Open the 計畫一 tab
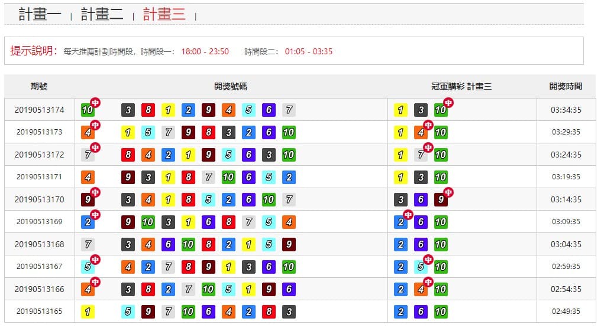The image size is (604, 328). (x=40, y=15)
